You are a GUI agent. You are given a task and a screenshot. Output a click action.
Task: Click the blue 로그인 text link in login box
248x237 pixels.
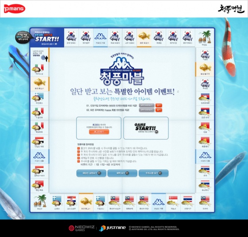(95, 124)
